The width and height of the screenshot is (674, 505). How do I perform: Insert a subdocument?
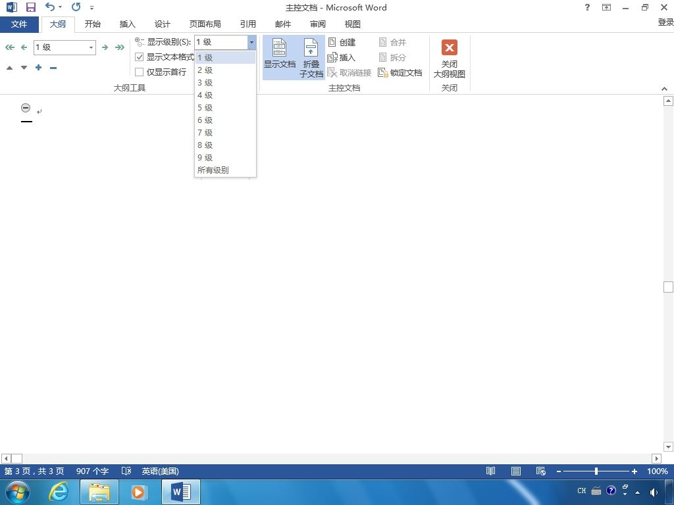[x=342, y=57]
